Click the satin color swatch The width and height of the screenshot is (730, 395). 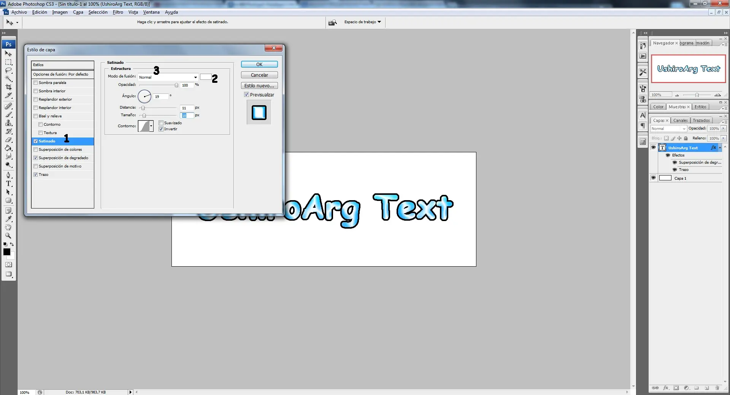(206, 77)
